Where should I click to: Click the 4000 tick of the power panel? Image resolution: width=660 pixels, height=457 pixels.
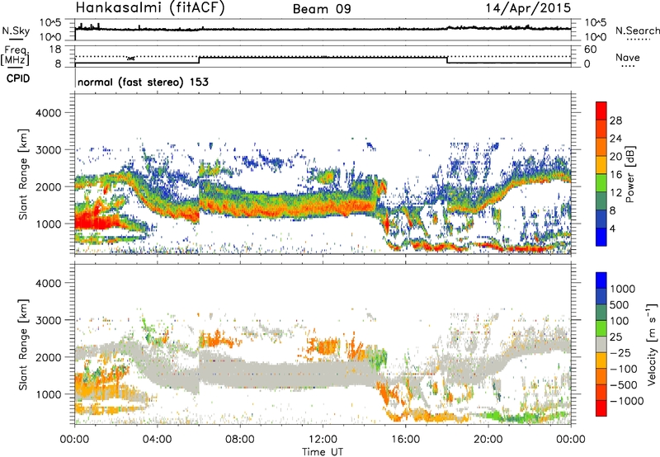48,113
